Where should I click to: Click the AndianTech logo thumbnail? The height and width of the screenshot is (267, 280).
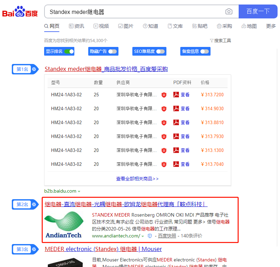coord(64,225)
